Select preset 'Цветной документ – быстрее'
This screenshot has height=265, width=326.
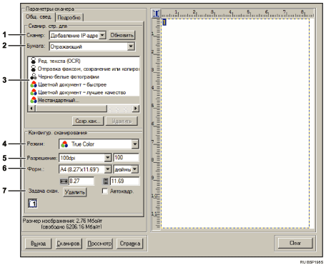72,84
